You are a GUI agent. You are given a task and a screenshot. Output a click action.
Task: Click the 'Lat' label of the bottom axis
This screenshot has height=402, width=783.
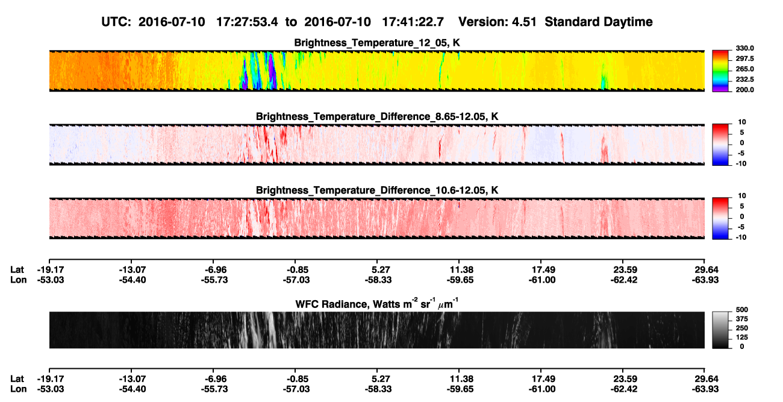(x=17, y=378)
